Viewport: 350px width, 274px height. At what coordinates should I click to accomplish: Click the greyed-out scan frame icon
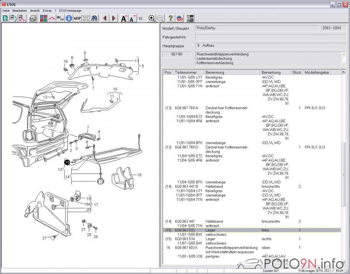click(x=86, y=18)
